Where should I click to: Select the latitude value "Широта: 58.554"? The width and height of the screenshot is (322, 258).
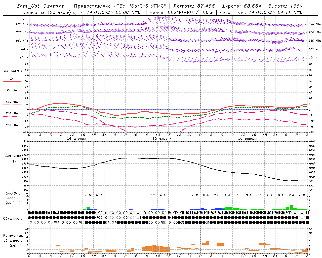tap(242, 6)
